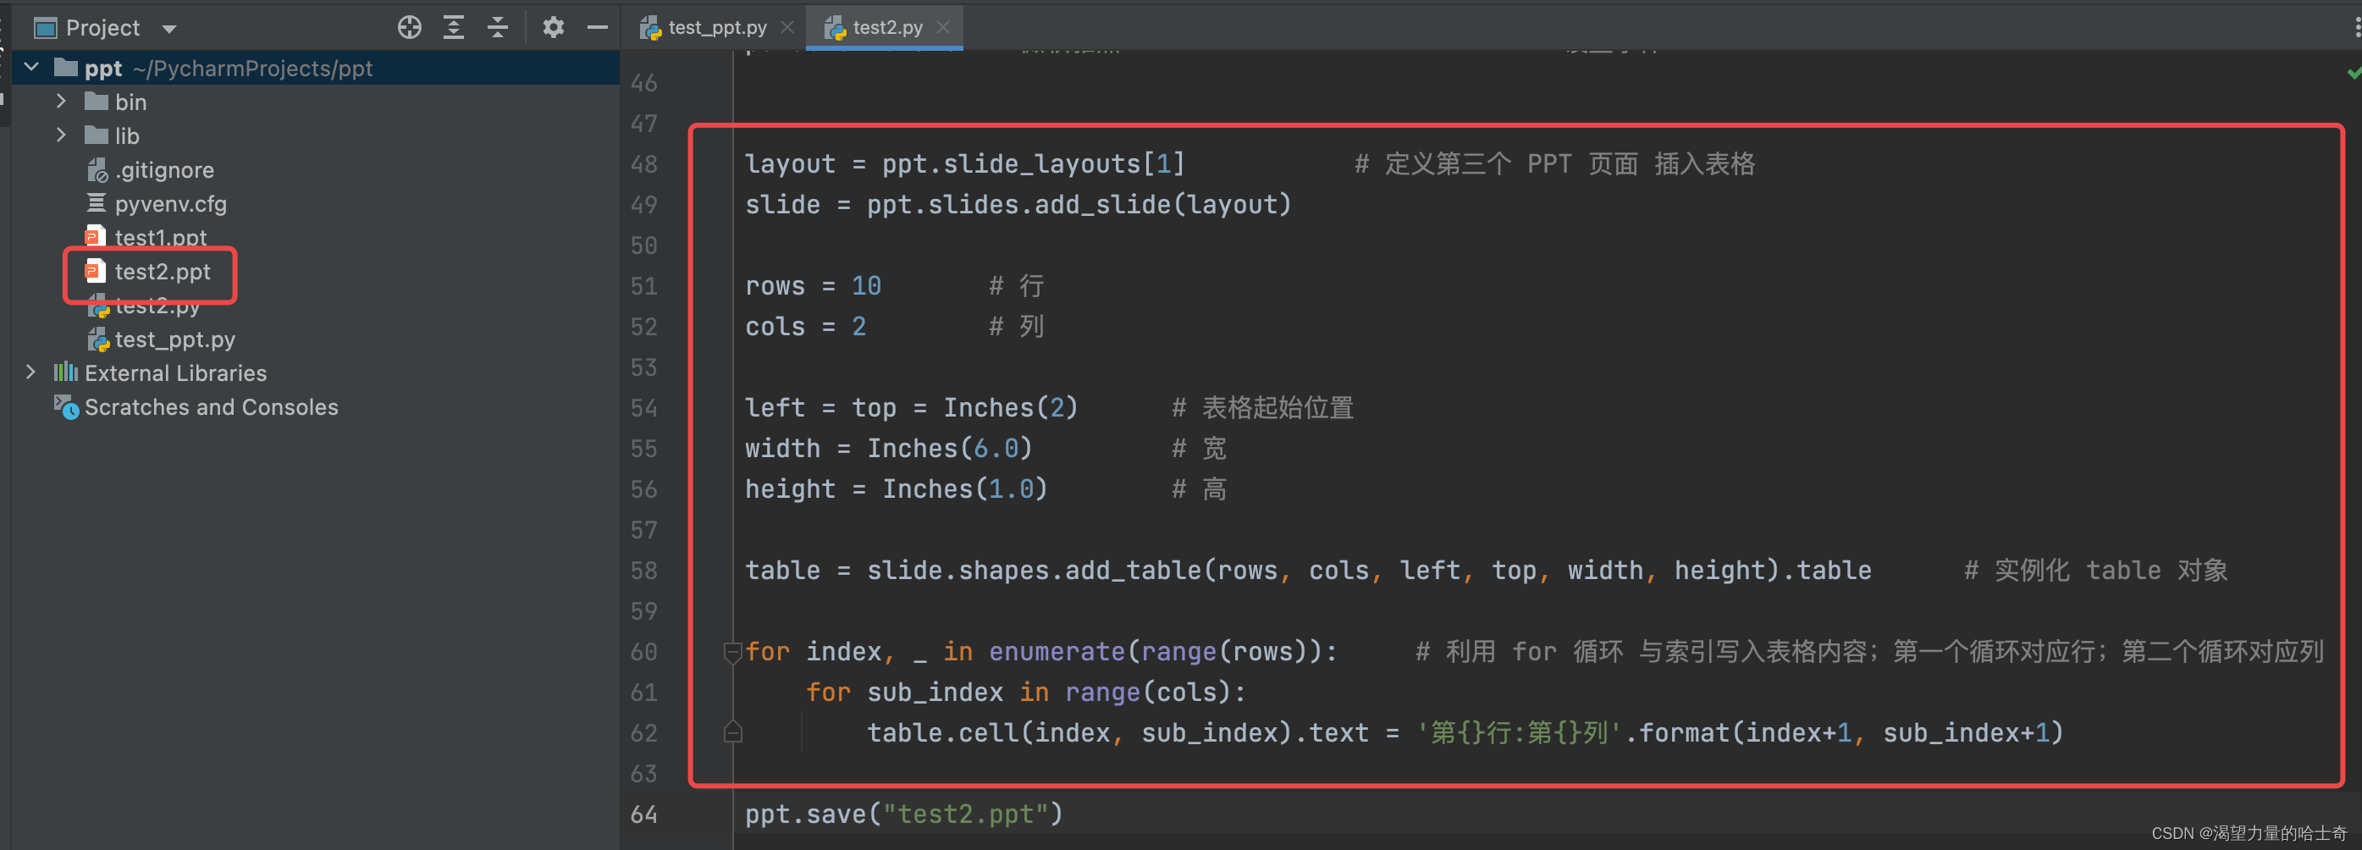Collapse the ppt root folder
This screenshot has width=2362, height=850.
tap(31, 67)
